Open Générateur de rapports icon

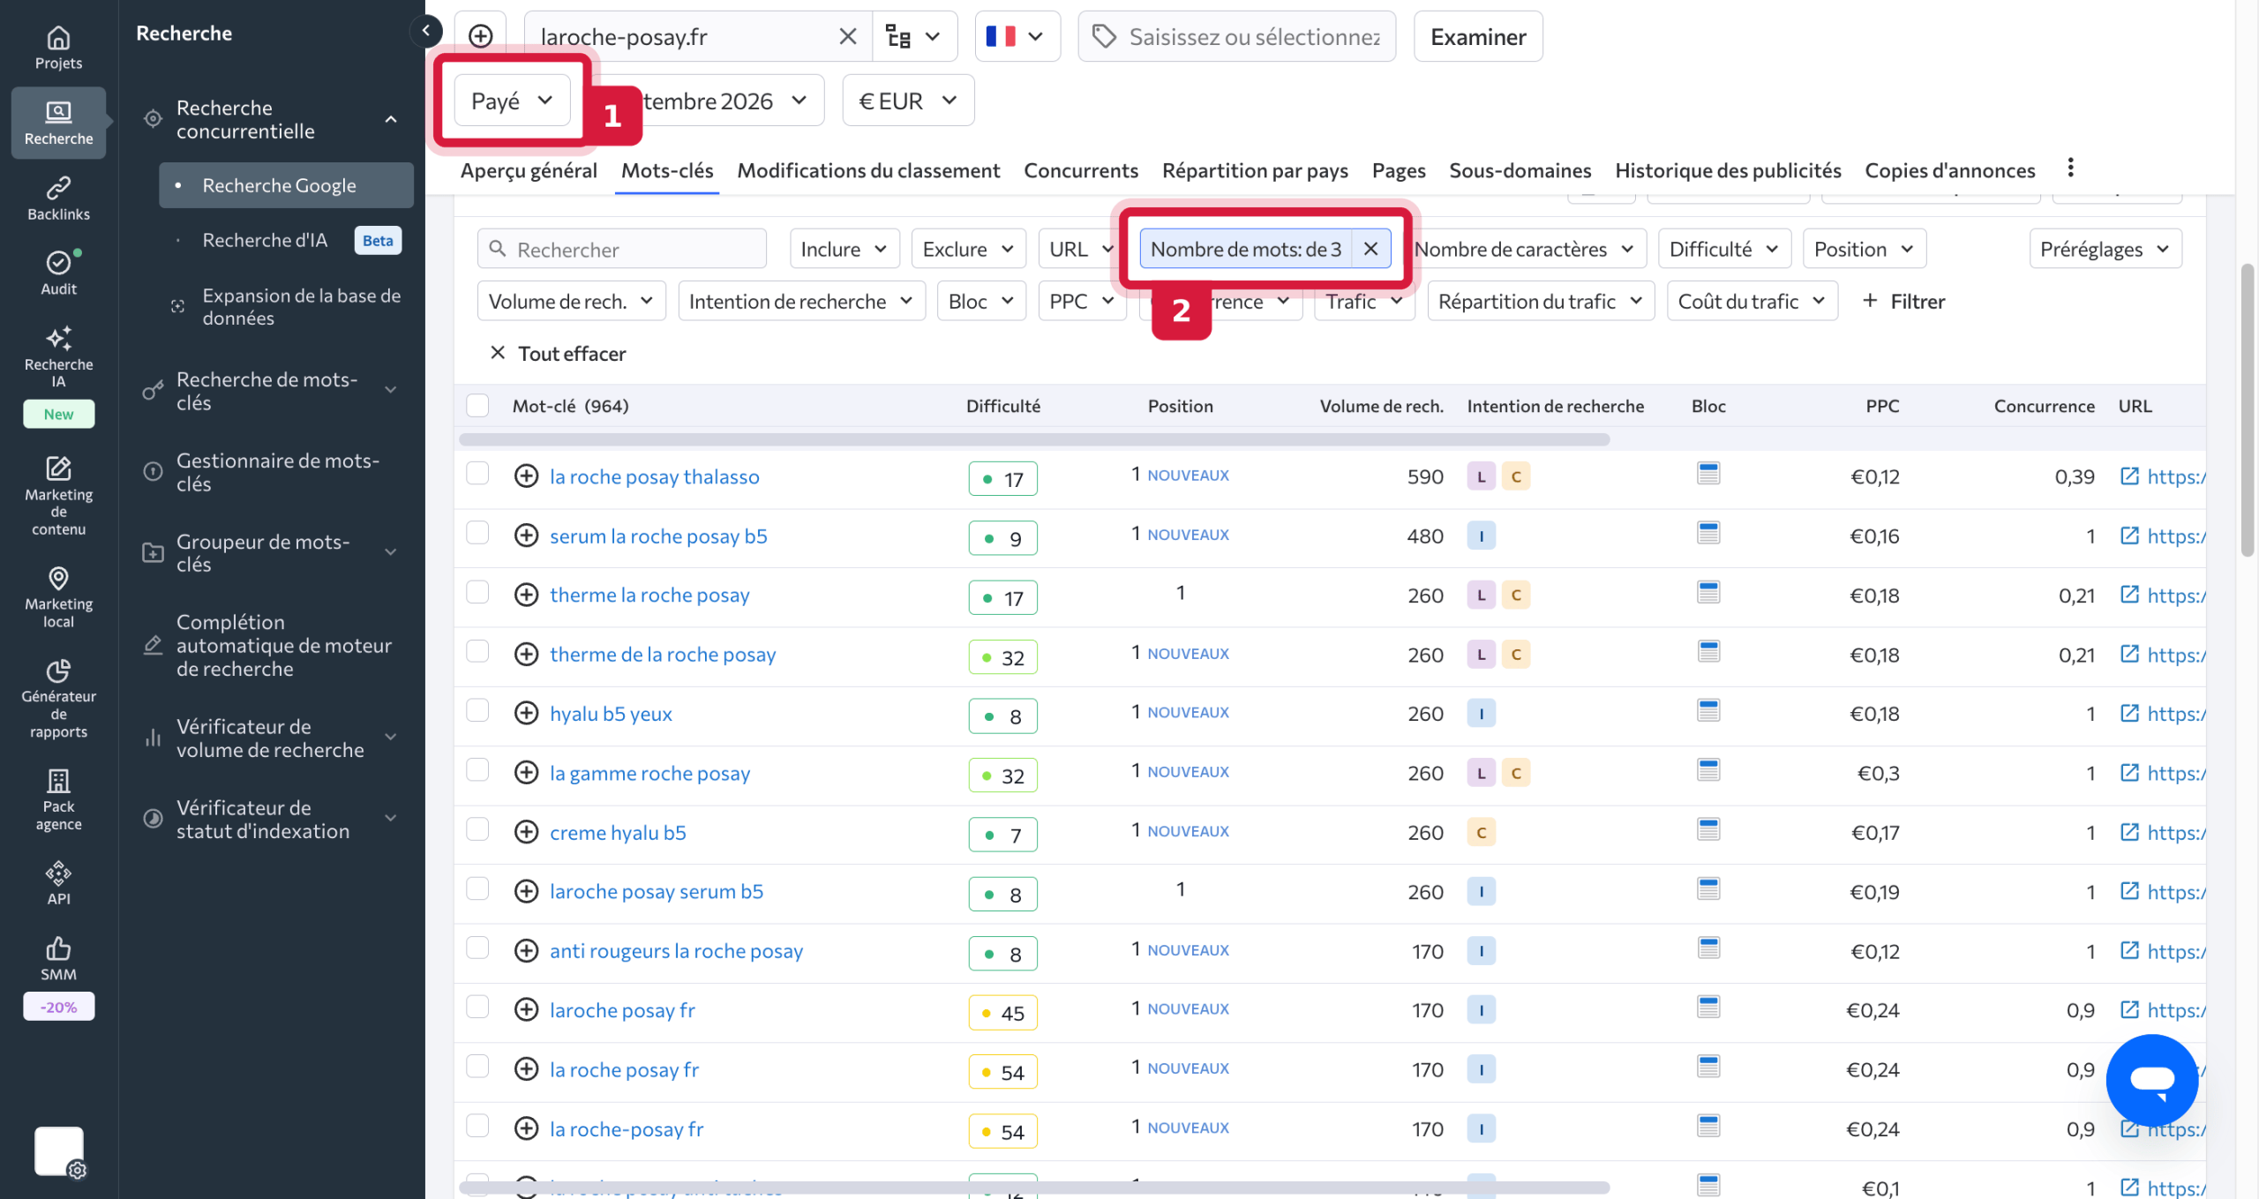pyautogui.click(x=58, y=699)
